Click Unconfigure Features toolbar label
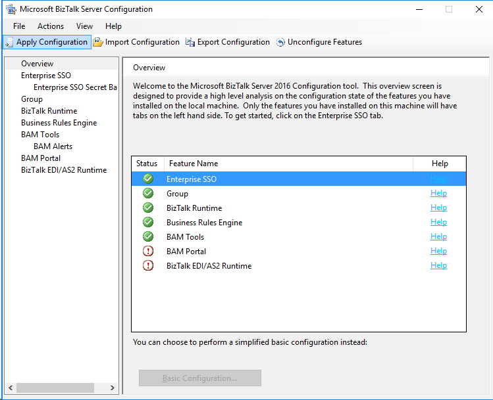This screenshot has width=493, height=400. (324, 42)
